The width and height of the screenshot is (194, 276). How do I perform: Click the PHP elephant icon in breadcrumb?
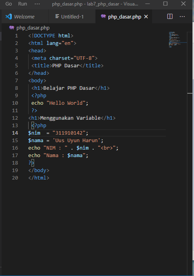12,28
